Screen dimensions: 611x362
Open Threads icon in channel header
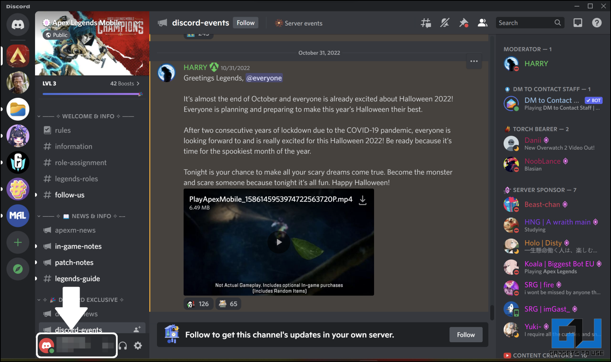tap(426, 23)
